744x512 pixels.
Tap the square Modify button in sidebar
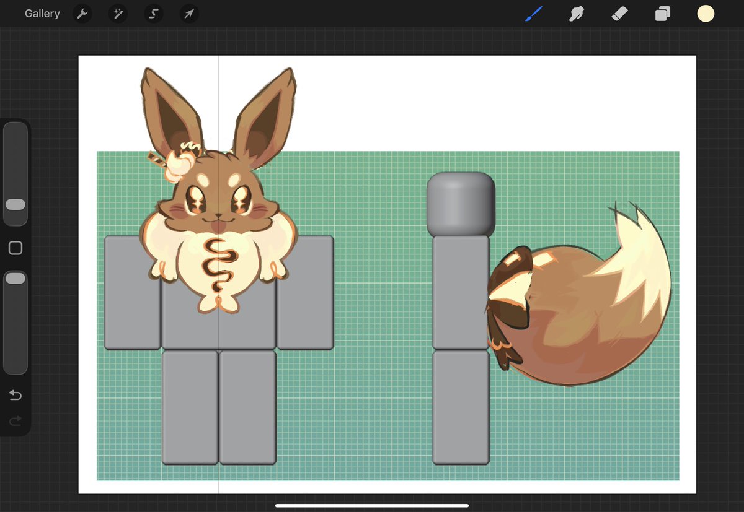click(15, 248)
